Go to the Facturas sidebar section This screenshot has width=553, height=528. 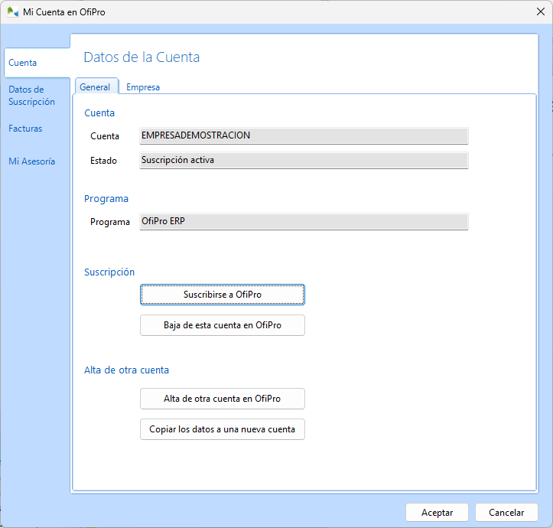click(25, 129)
